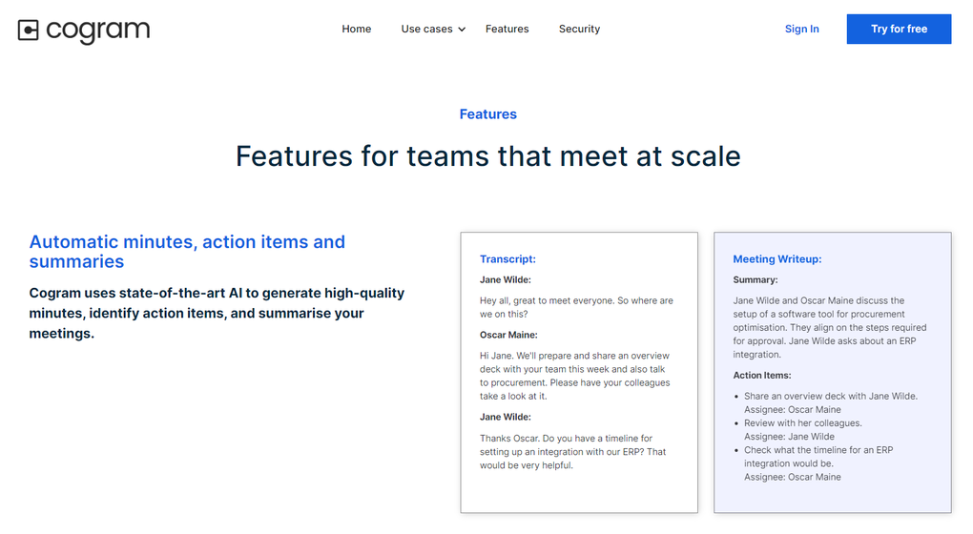Click the Oscar Maine speaker name in transcript
This screenshot has width=973, height=534.
508,335
